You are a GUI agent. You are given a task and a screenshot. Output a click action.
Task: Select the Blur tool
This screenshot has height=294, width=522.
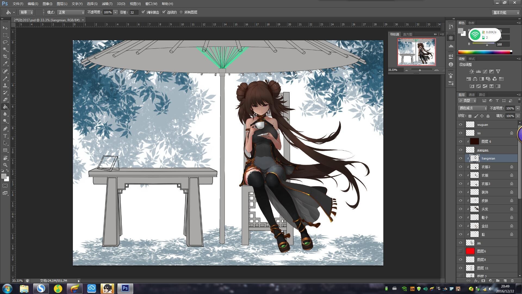5,114
